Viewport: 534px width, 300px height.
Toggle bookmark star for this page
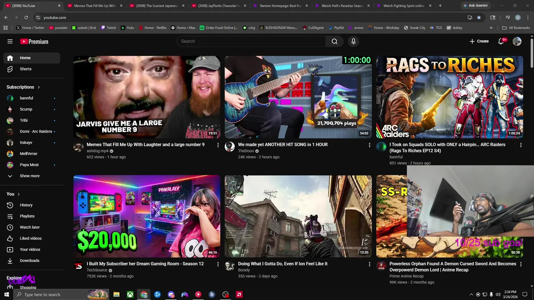tap(479, 17)
